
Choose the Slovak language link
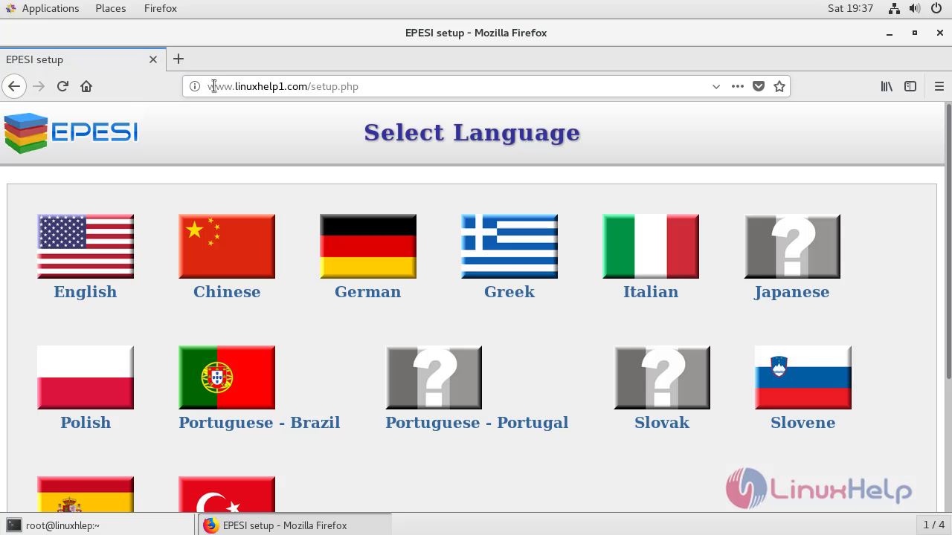[662, 423]
